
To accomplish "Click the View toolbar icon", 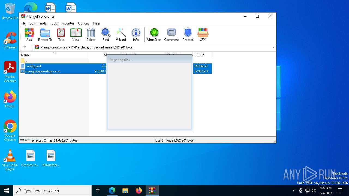I will click(76, 35).
